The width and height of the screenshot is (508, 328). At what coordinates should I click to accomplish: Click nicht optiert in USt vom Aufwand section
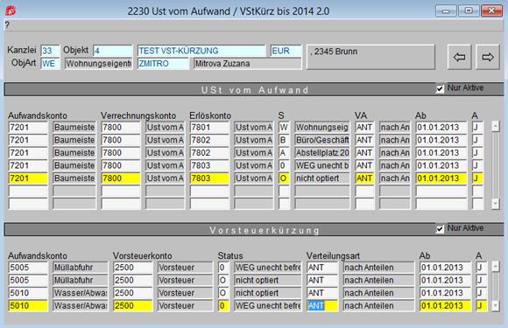(322, 178)
